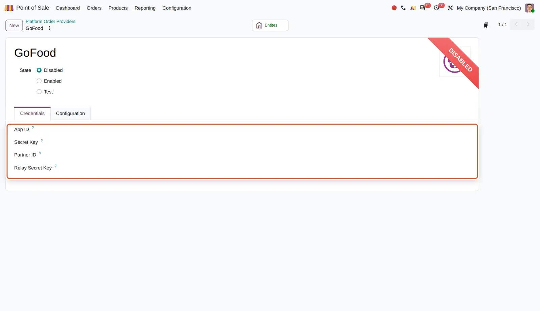Viewport: 540px width, 311px height.
Task: Click the bookmark save icon
Action: point(486,25)
